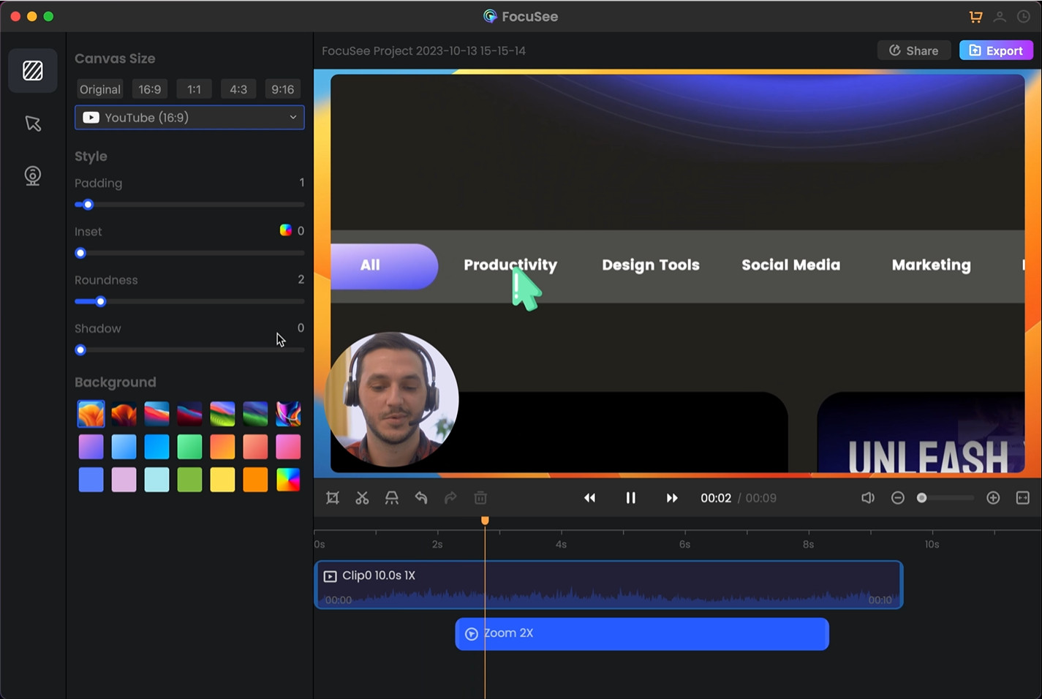Export the video

coord(996,50)
